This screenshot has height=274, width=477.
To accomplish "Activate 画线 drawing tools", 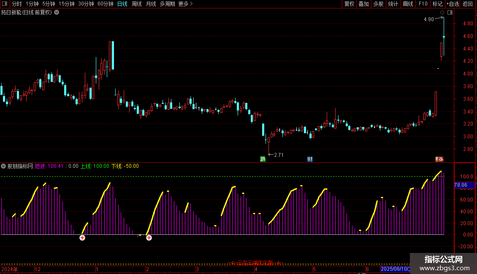I will (408, 4).
